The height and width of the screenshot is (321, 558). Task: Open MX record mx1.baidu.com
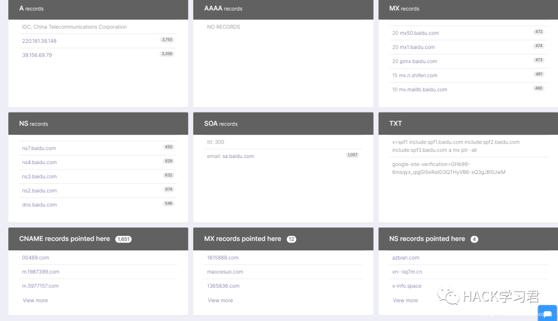[x=417, y=47]
